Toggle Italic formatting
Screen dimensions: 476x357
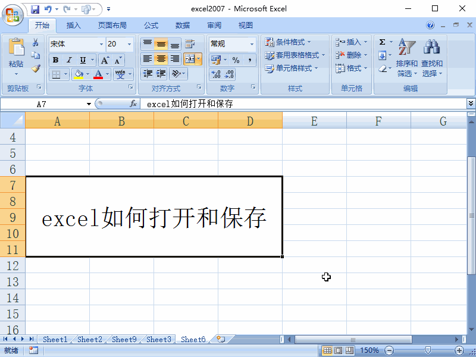coord(68,59)
